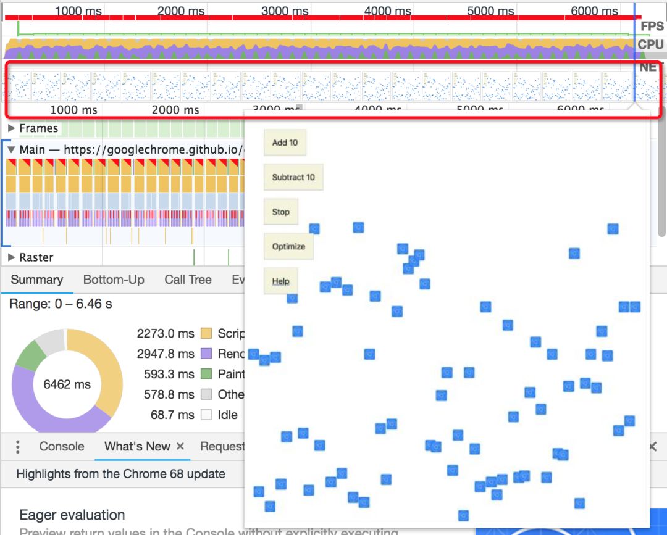The height and width of the screenshot is (535, 667).
Task: Click the 6462 ms donut chart center
Action: coord(67,384)
